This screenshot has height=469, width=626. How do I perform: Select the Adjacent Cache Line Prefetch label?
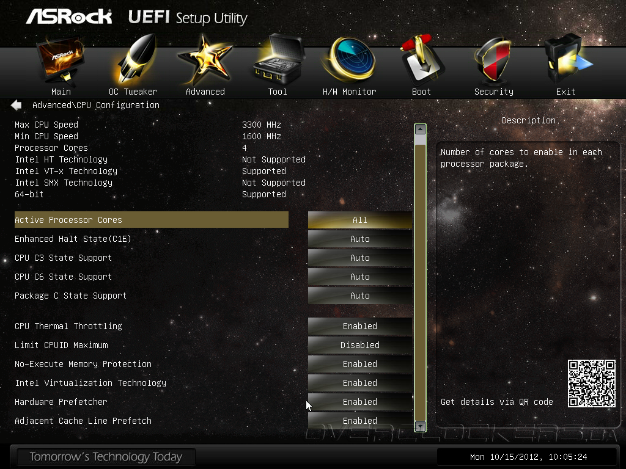pos(83,421)
